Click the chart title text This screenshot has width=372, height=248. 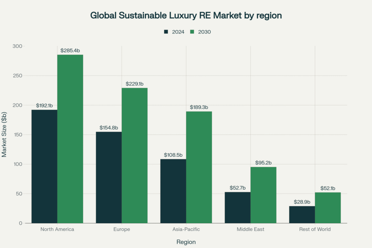tap(186, 16)
